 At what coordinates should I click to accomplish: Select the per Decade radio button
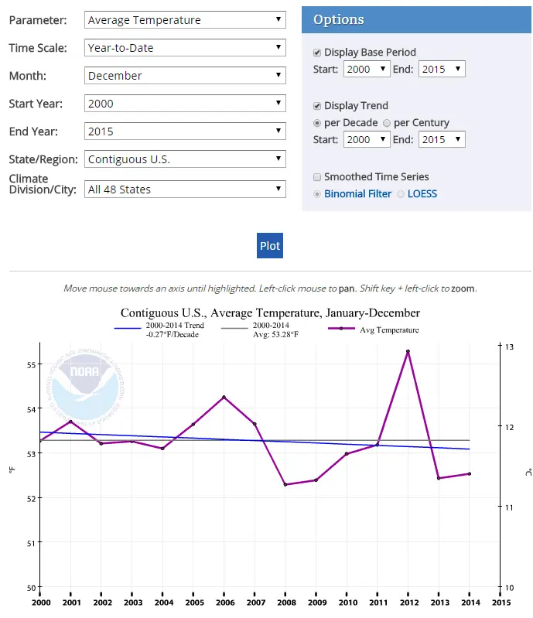click(x=317, y=123)
